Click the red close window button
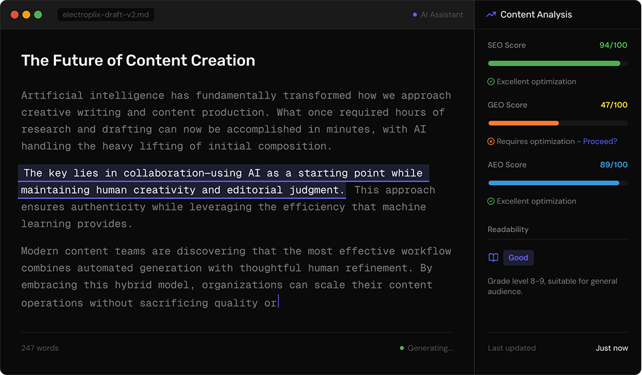642x375 pixels. (15, 15)
